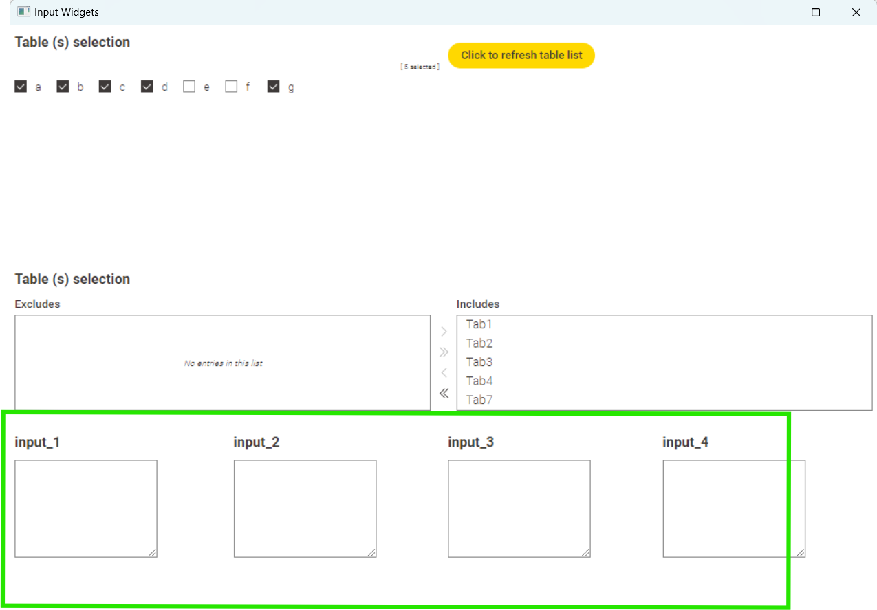The width and height of the screenshot is (877, 610).
Task: Click the double right arrow between lists
Action: click(444, 352)
